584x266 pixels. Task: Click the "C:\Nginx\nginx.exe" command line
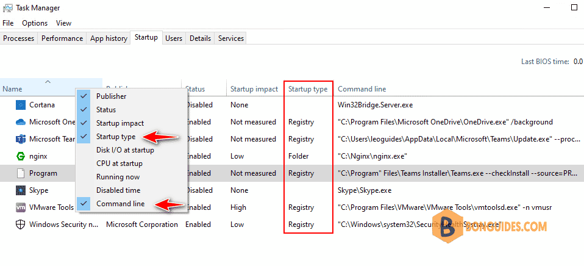tap(372, 156)
